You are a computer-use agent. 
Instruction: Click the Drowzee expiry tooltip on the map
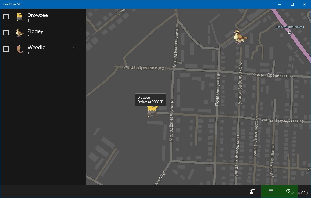[151, 100]
